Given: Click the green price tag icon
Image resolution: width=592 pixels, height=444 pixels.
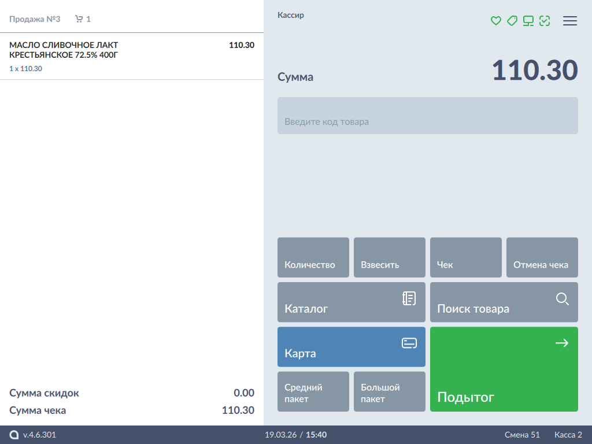Looking at the screenshot, I should click(512, 21).
